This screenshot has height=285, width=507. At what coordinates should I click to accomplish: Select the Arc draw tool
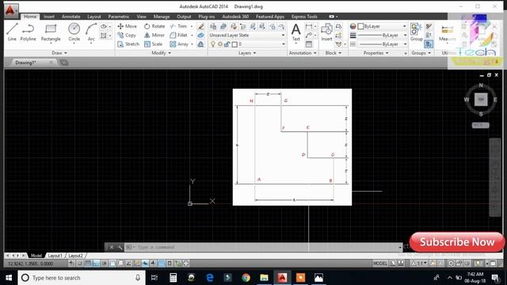pyautogui.click(x=91, y=32)
